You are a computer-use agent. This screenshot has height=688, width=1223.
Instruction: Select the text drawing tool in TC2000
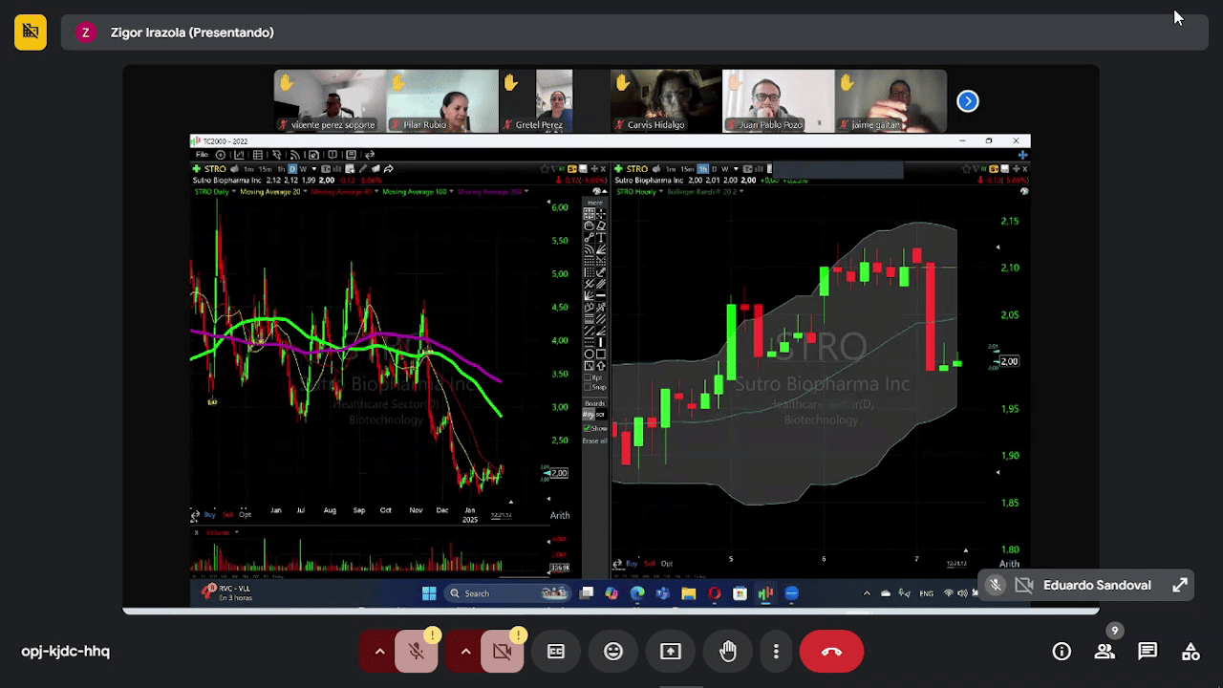(601, 237)
